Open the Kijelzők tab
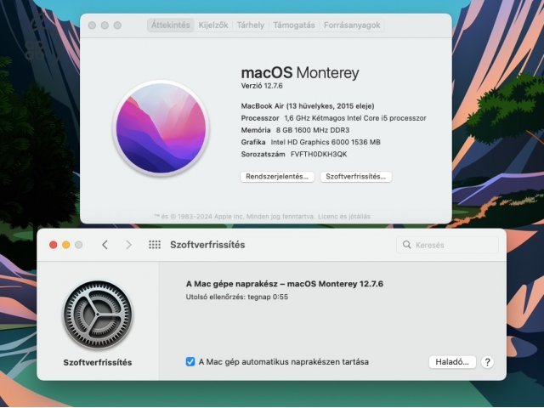Screen dimensions: 544x408 213,25
